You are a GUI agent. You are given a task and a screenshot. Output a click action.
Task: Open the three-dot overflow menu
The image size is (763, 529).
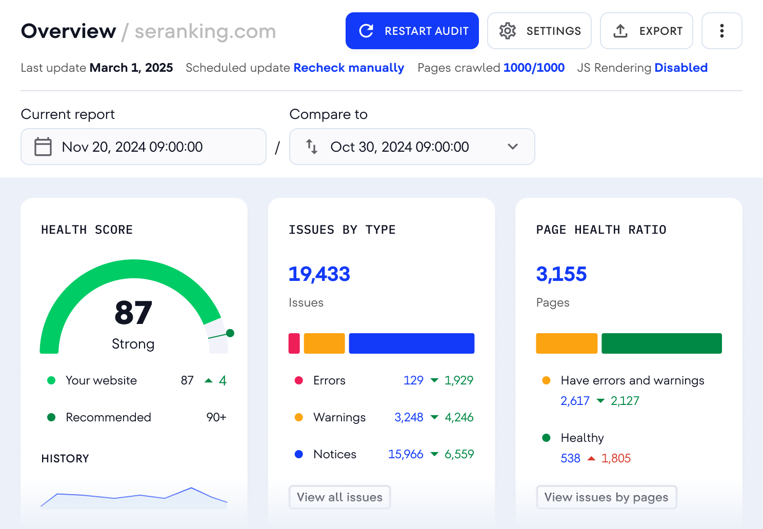(x=721, y=31)
